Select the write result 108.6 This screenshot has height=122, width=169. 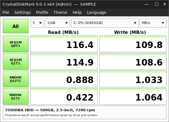click(x=133, y=62)
